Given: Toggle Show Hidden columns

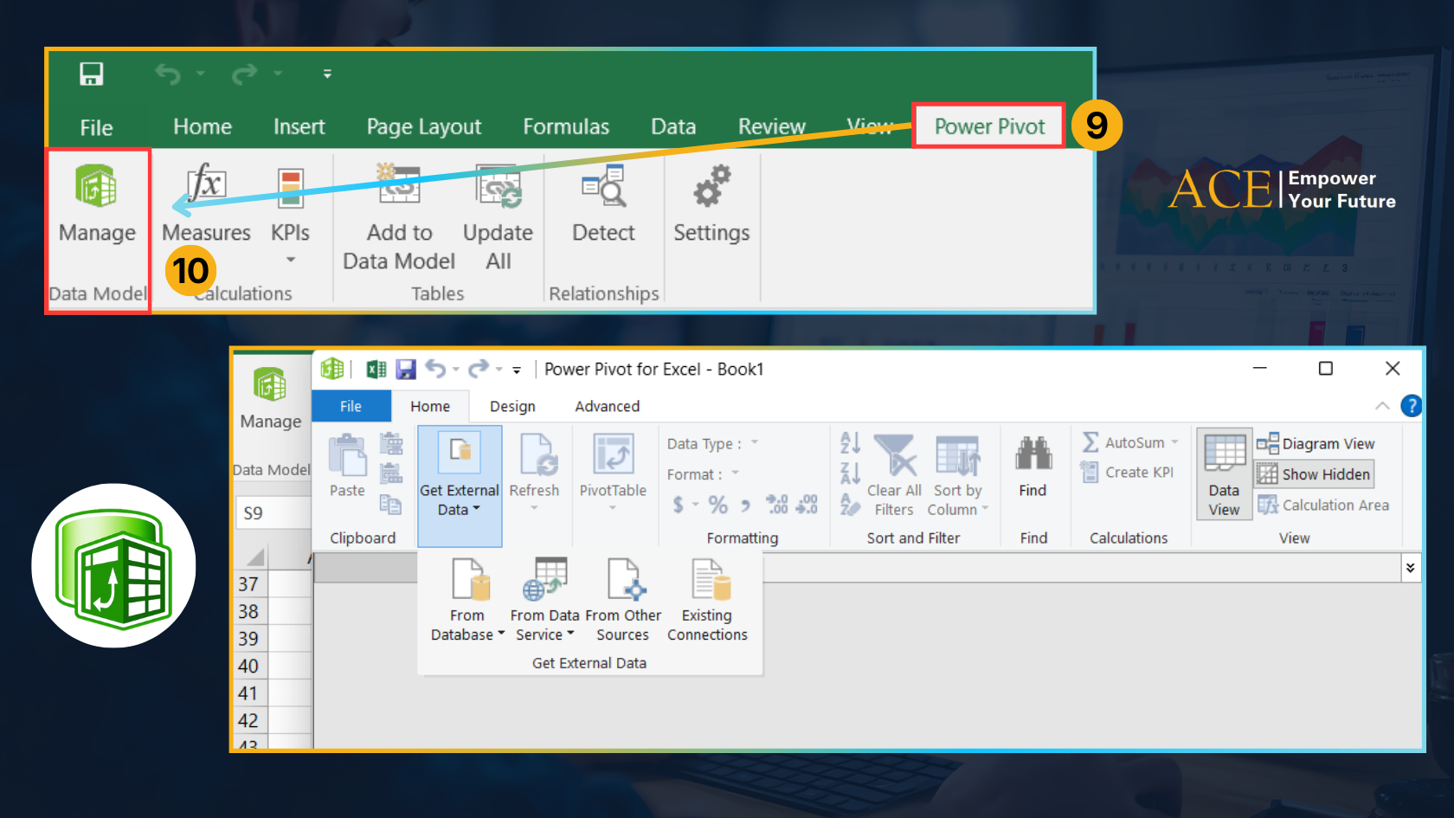Looking at the screenshot, I should pos(1313,473).
